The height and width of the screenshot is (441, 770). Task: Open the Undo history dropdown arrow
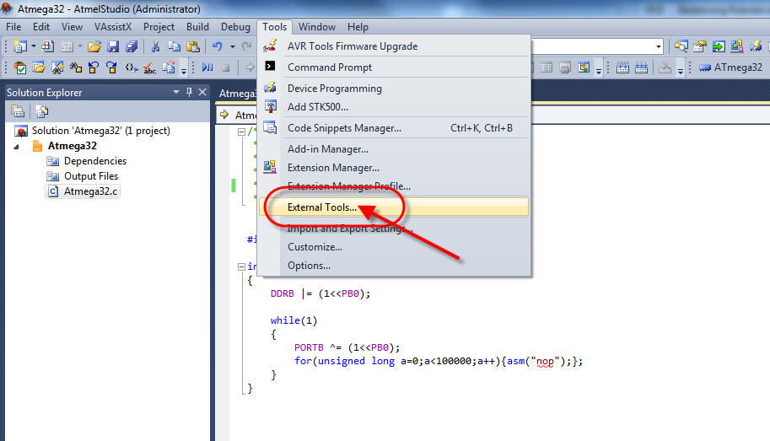coord(233,46)
